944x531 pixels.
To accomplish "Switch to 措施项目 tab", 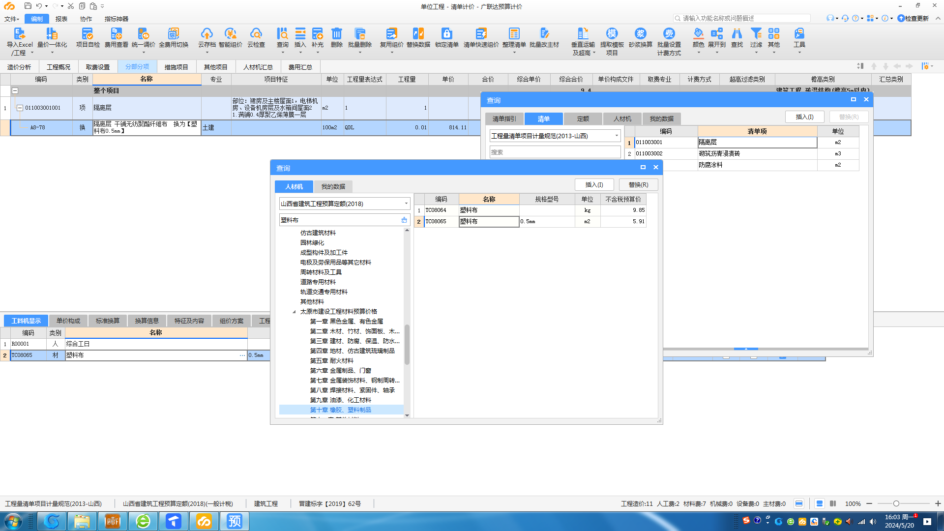I will tap(176, 67).
